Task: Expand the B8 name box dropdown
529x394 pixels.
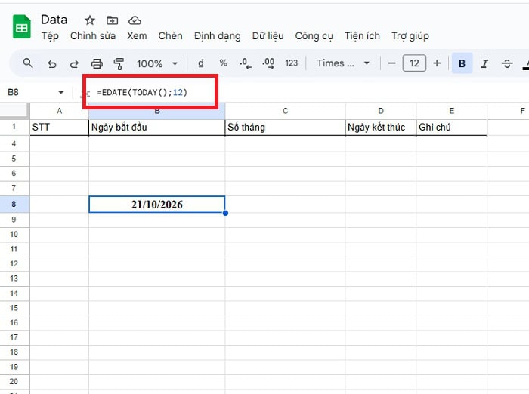Action: point(61,92)
